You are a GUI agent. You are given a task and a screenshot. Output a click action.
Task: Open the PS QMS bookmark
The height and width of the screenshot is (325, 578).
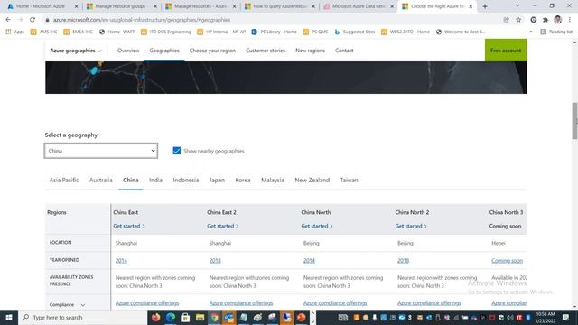coord(315,32)
